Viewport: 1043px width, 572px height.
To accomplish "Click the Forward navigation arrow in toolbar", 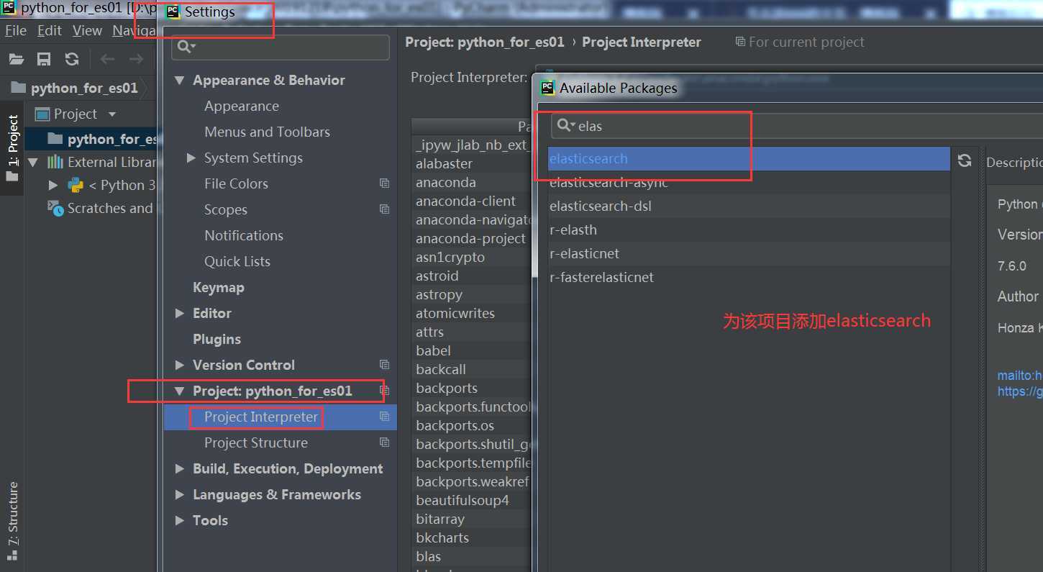I will pos(135,59).
